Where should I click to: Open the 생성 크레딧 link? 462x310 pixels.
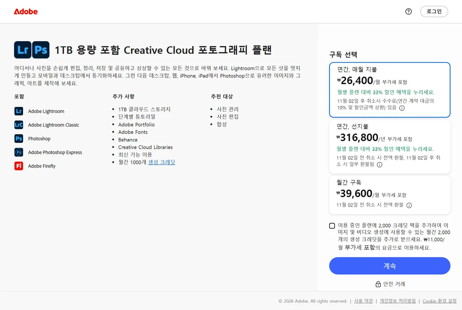(x=162, y=162)
